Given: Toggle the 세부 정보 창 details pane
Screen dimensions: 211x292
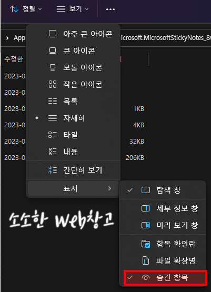Looking at the screenshot, I should click(163, 208).
